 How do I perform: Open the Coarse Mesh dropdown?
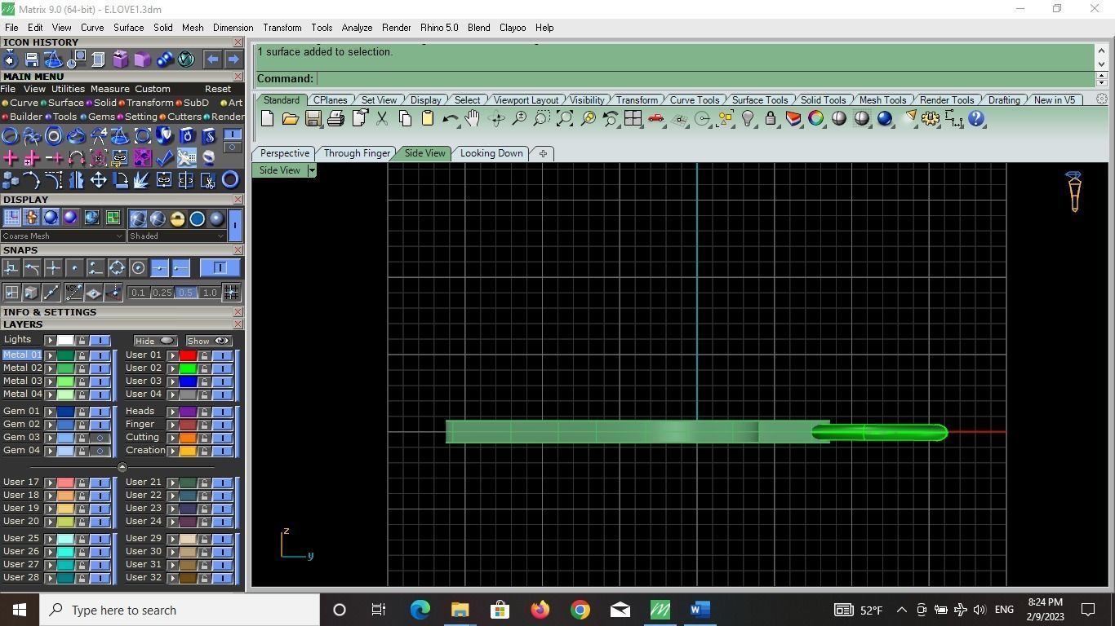63,236
